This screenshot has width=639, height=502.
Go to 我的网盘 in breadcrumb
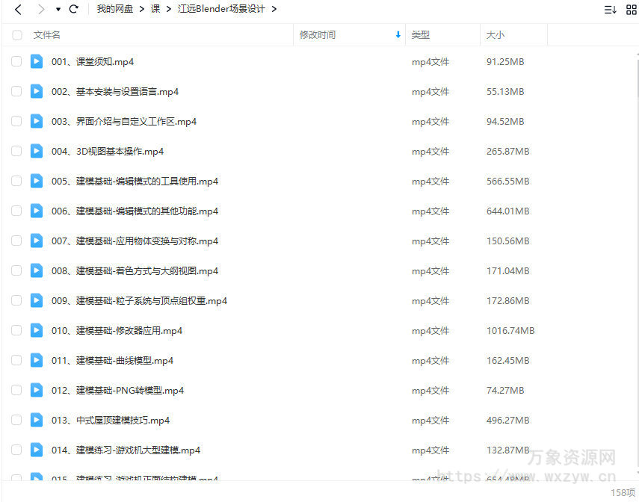pyautogui.click(x=114, y=9)
